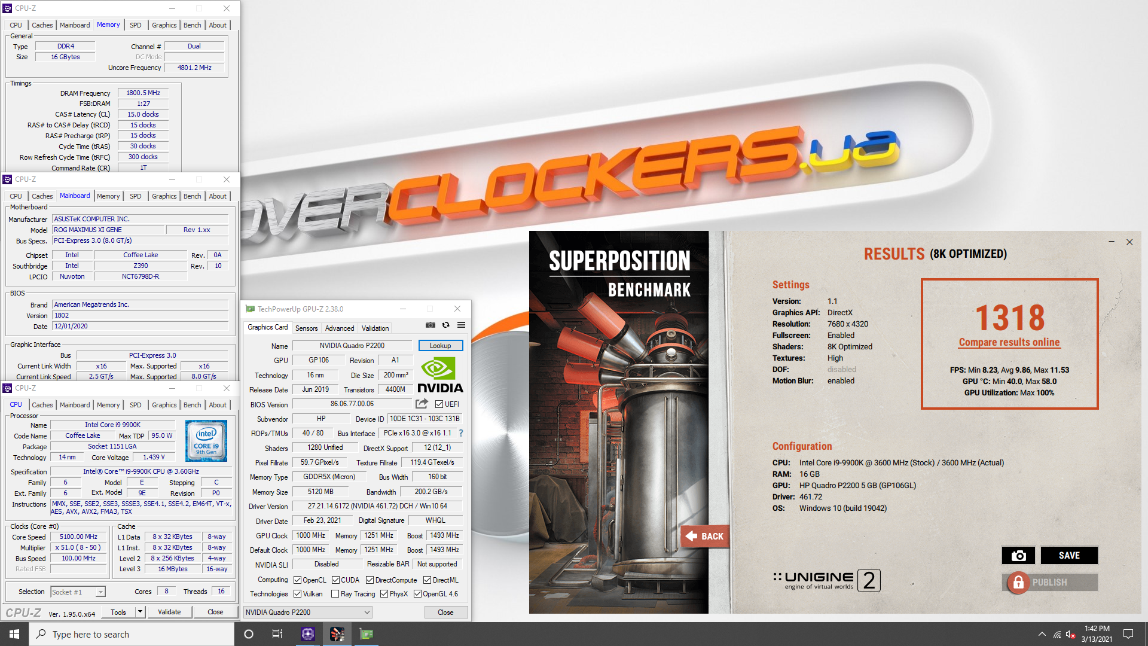Viewport: 1148px width, 646px height.
Task: Toggle the OpenCL checkbox
Action: (297, 580)
